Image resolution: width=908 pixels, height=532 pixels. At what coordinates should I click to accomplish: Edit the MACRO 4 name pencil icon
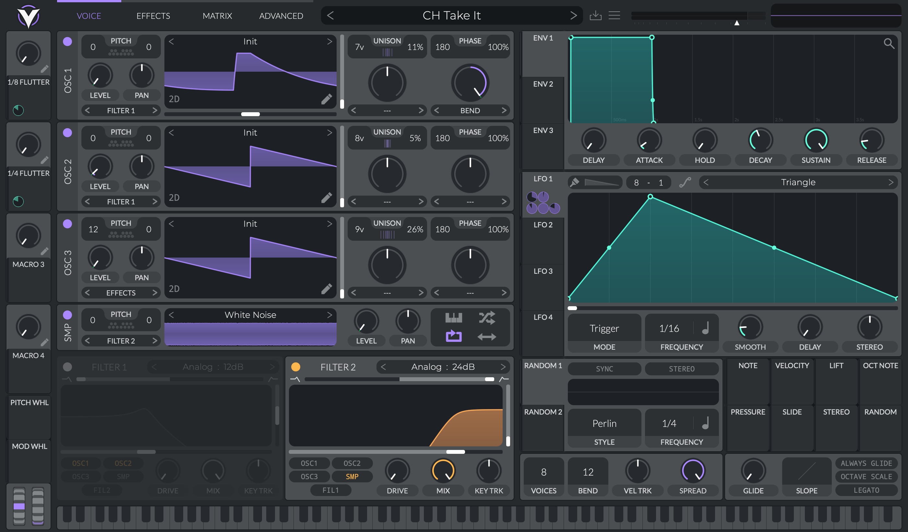[44, 343]
